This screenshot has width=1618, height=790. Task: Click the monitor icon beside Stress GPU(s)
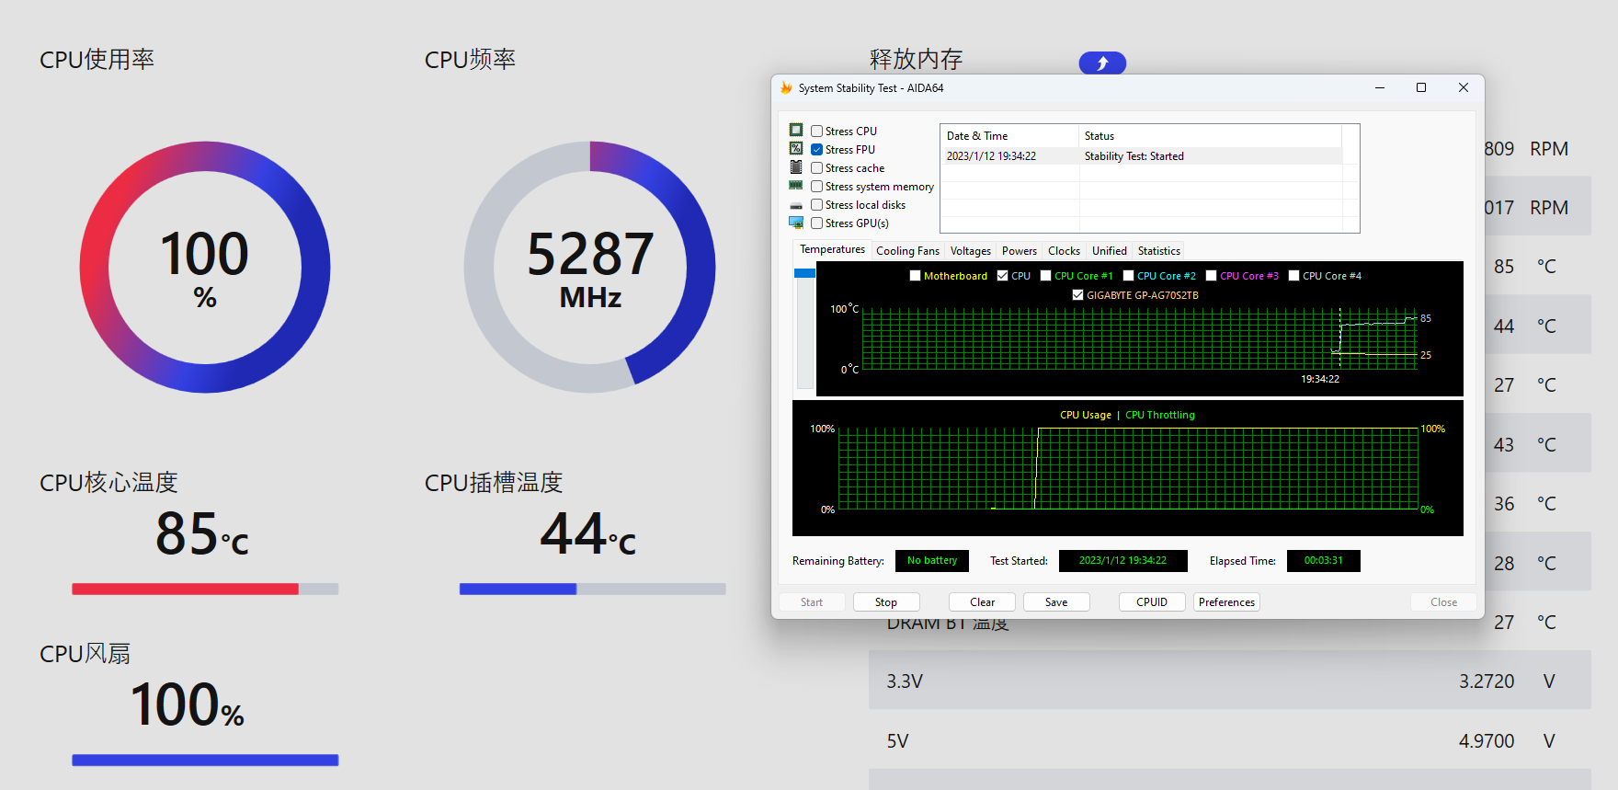[x=796, y=223]
